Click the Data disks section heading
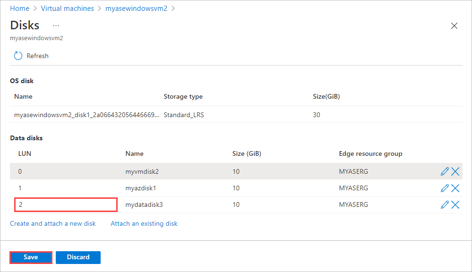This screenshot has height=272, width=472. pos(26,138)
